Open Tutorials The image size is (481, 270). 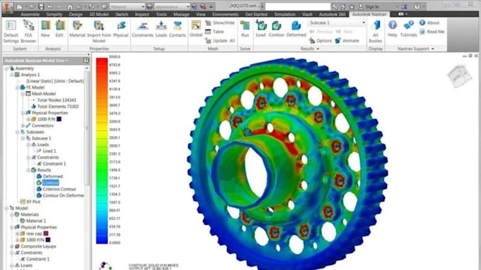(x=408, y=29)
